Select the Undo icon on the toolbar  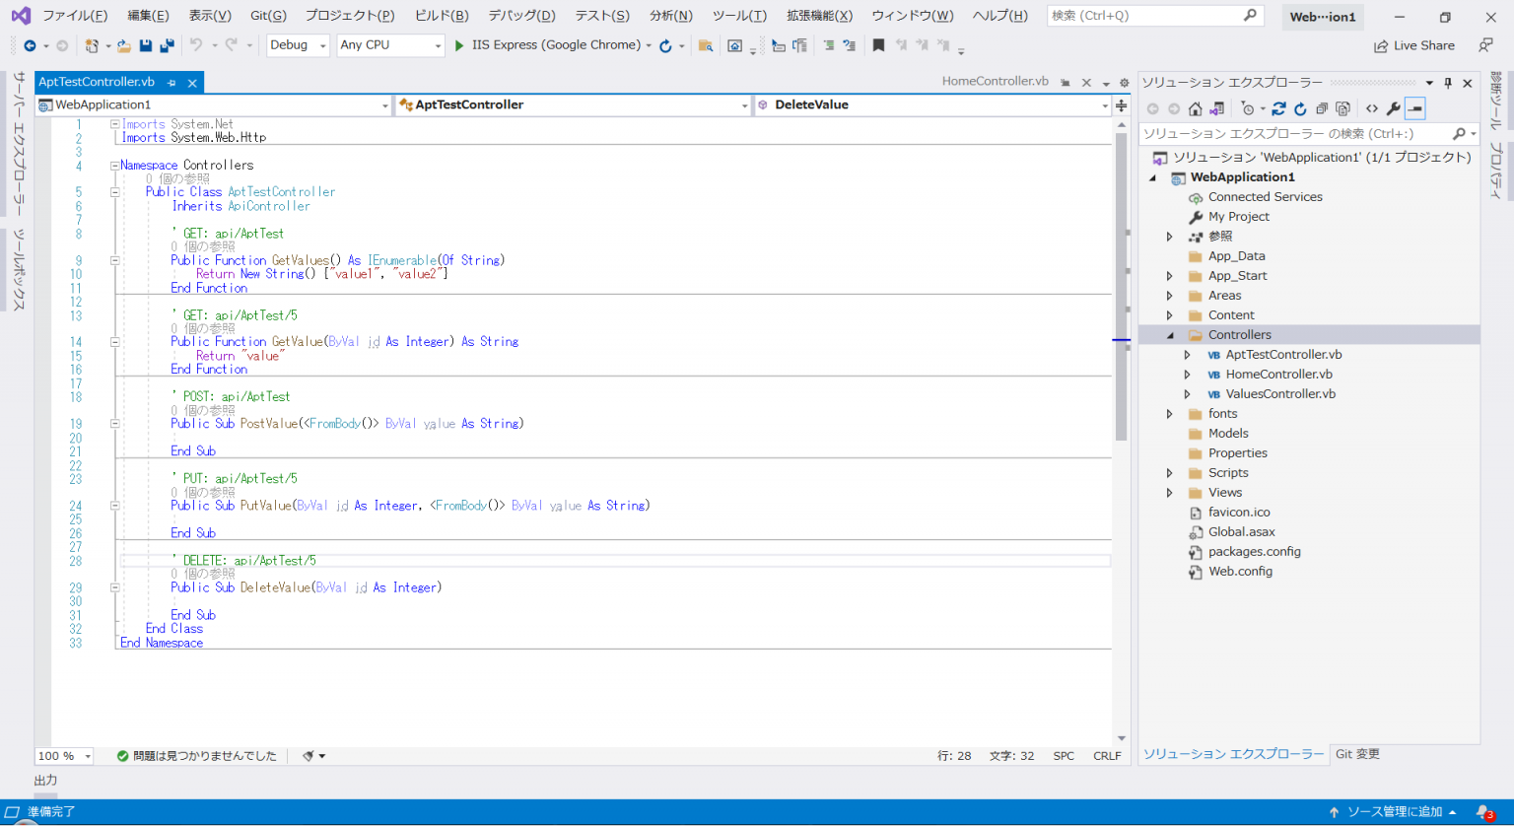[195, 44]
